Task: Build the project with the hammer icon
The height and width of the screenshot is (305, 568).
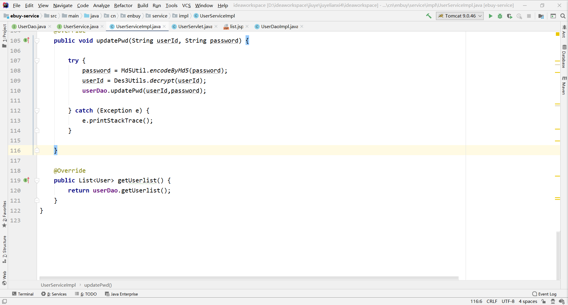Action: 429,16
